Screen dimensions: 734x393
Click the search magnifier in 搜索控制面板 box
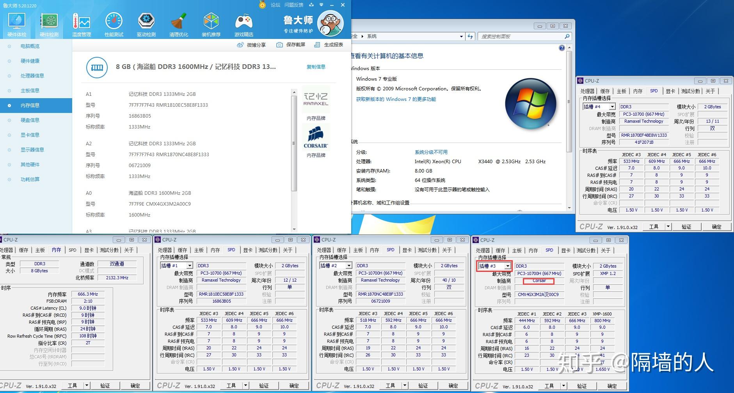pos(567,36)
